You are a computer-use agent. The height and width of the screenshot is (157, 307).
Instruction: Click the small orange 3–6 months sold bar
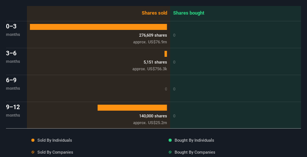coord(166,54)
